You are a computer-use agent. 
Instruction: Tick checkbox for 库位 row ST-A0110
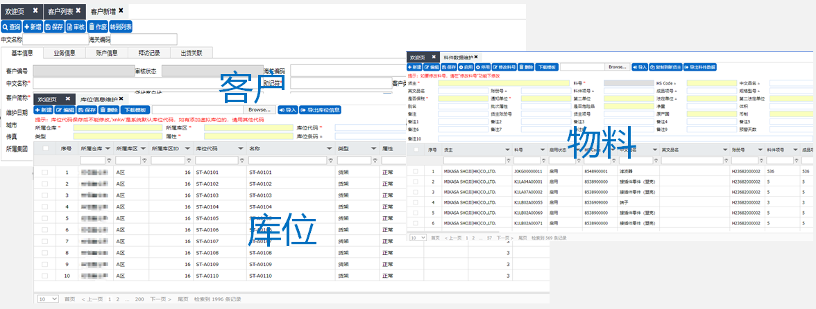point(44,276)
